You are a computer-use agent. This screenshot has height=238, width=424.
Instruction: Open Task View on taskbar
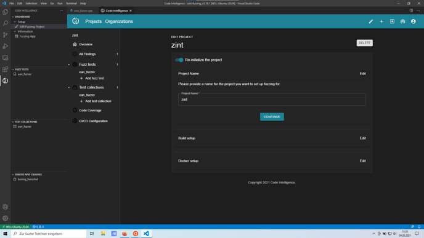[92, 234]
